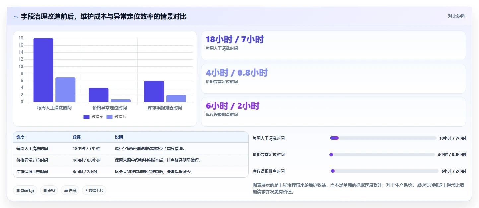Click the 价格异常定位时间 progress row label

tap(269, 155)
